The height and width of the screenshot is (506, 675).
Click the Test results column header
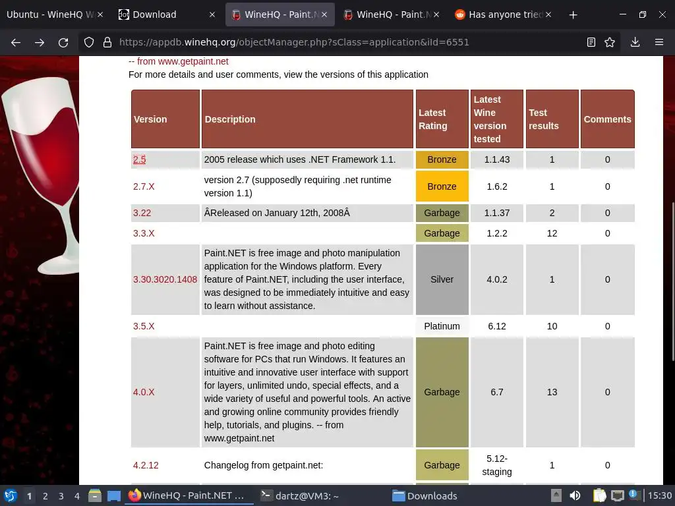coord(552,119)
